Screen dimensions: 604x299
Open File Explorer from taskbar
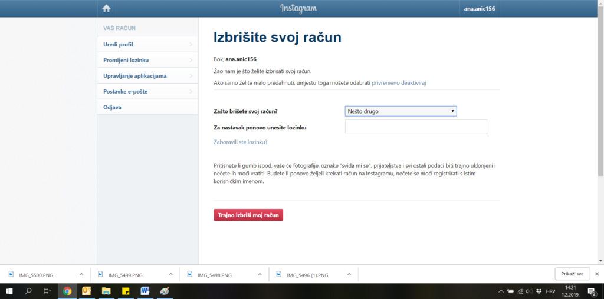106,291
